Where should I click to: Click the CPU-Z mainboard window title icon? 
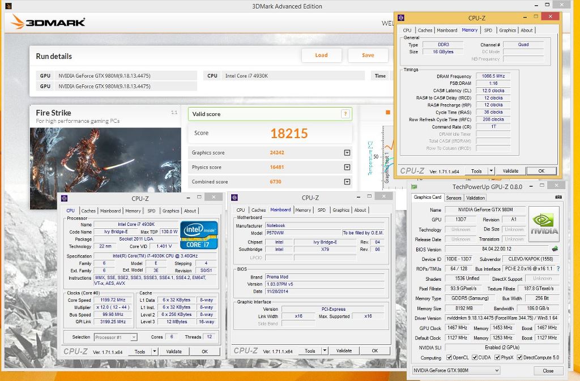pos(234,198)
